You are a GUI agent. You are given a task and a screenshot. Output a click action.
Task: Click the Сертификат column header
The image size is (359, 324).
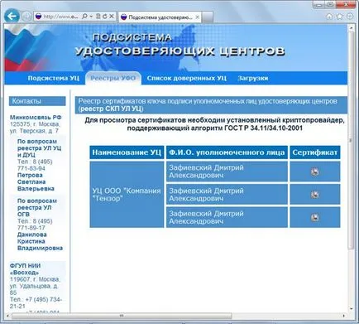(x=315, y=152)
